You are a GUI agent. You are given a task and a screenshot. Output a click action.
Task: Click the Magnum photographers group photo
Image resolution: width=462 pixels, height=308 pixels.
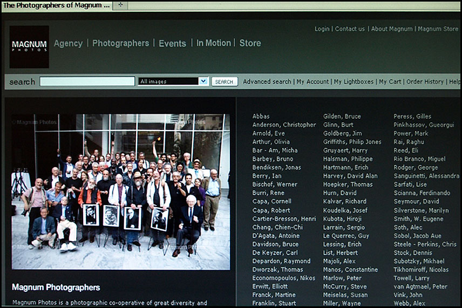click(121, 191)
